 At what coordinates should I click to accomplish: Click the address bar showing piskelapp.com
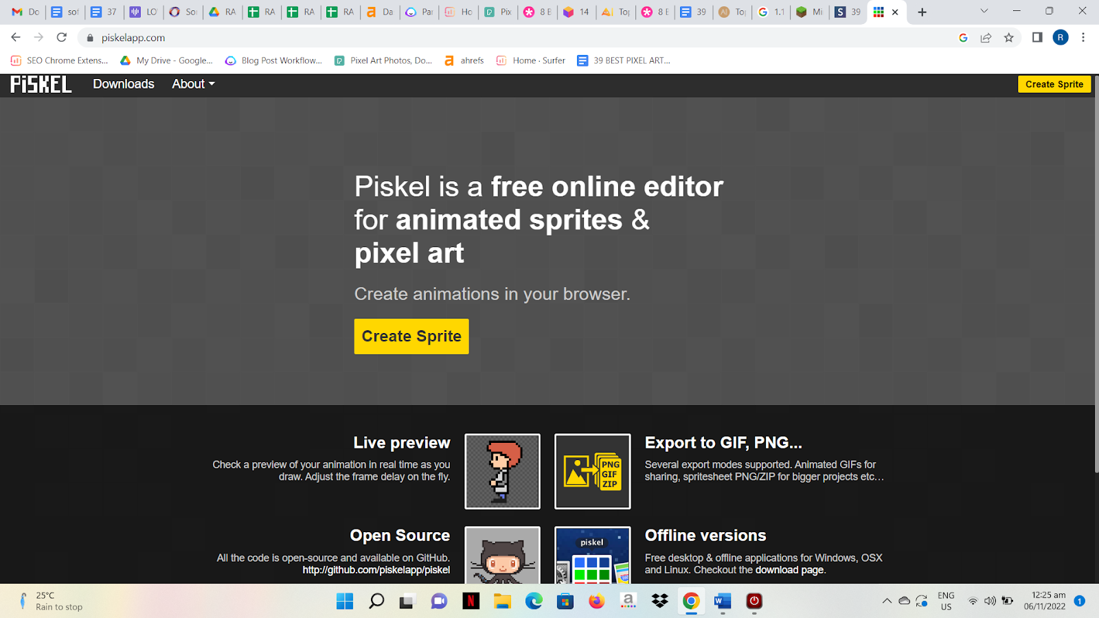pos(515,38)
